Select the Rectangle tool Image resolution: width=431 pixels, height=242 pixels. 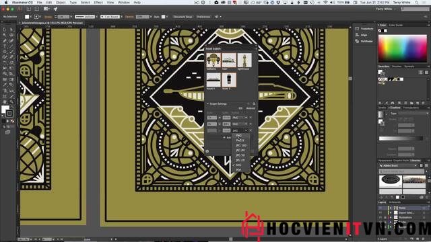(5, 52)
